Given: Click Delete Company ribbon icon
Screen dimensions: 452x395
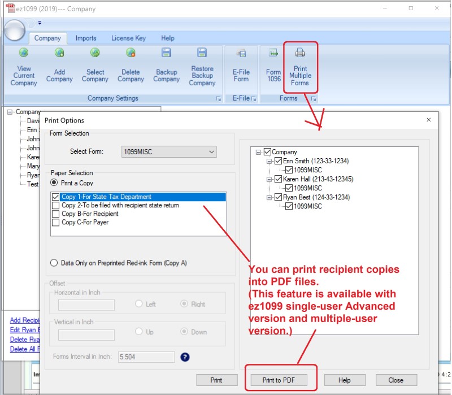Looking at the screenshot, I should 131,54.
